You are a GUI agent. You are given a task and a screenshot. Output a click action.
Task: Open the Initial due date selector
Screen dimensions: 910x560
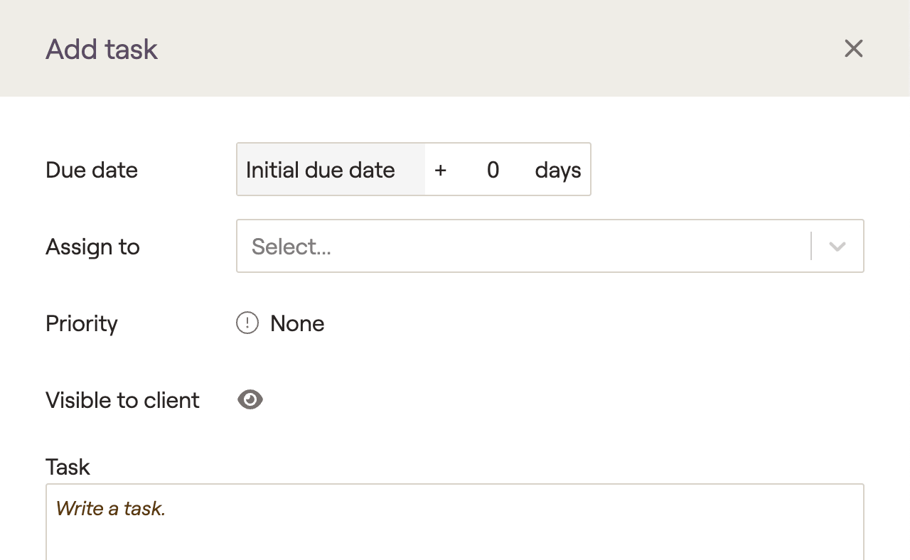331,170
